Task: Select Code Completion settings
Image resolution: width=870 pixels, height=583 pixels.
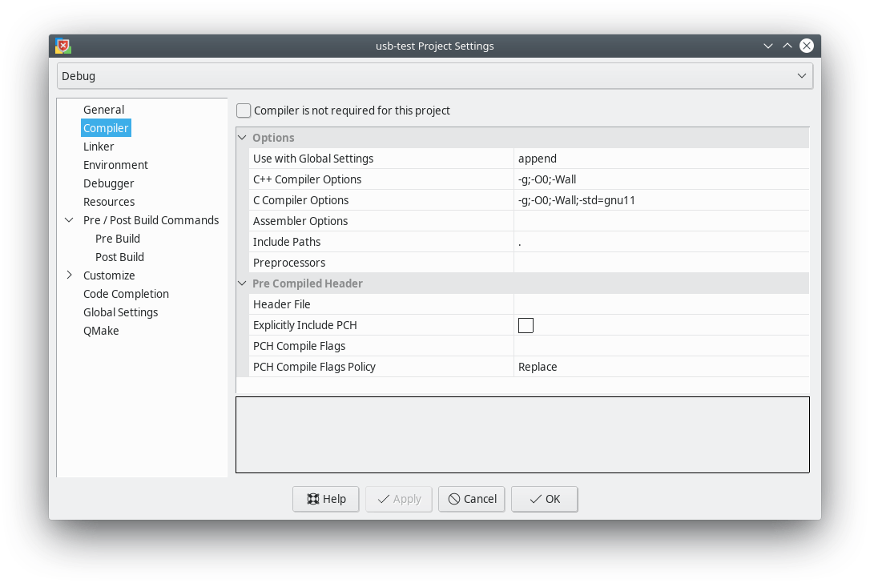Action: (x=126, y=293)
